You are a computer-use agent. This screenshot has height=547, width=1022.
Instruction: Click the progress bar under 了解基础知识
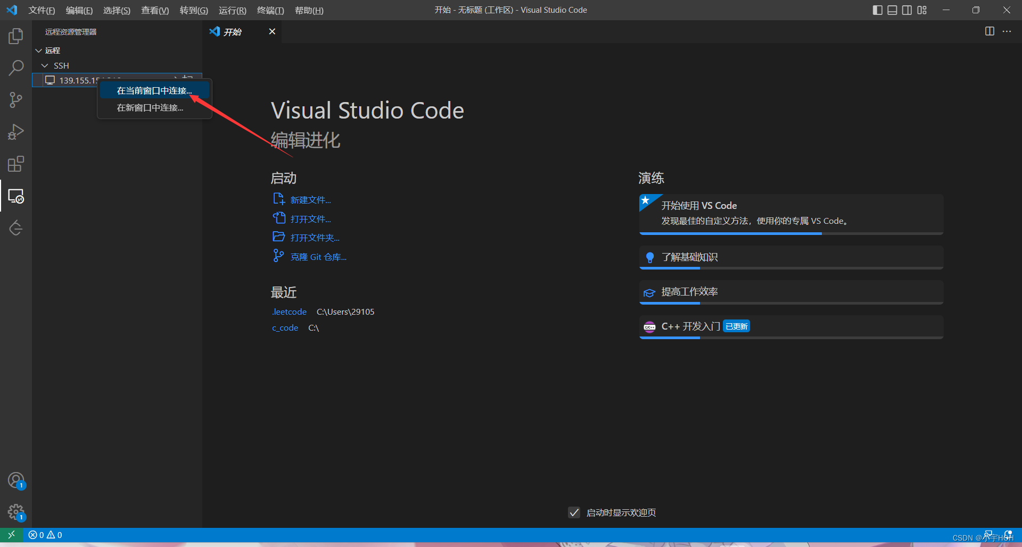pos(791,268)
